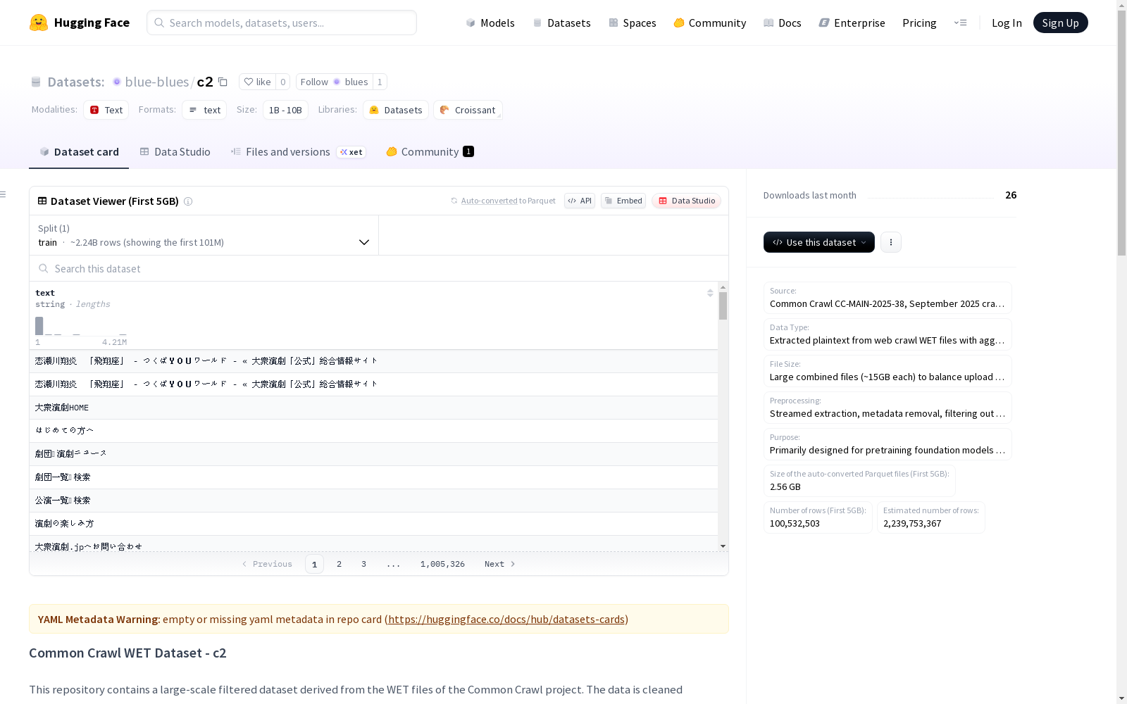Viewport: 1127px width, 704px height.
Task: Open the navigation overflow menu icon
Action: point(960,23)
